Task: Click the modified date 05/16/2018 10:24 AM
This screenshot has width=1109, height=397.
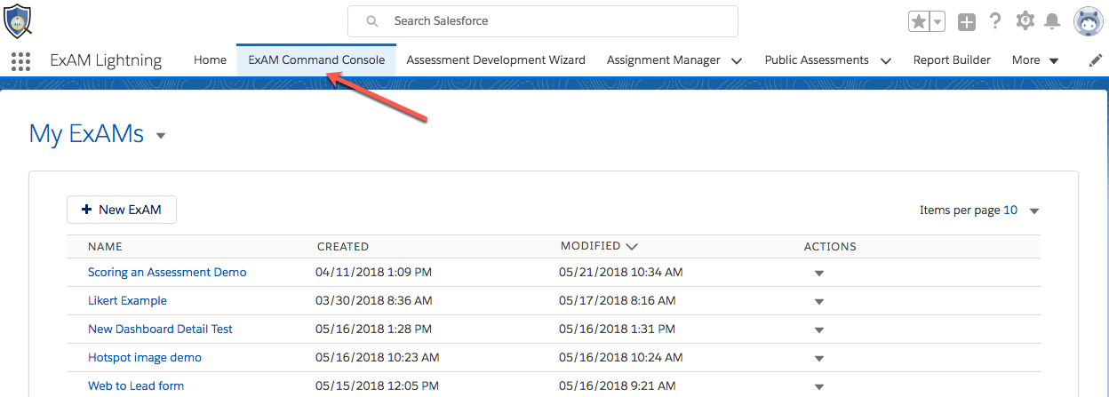Action: tap(621, 357)
